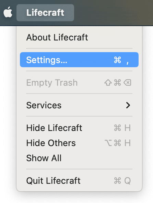
Task: Click command icon in Empty Trash shortcut
Action: click(118, 83)
